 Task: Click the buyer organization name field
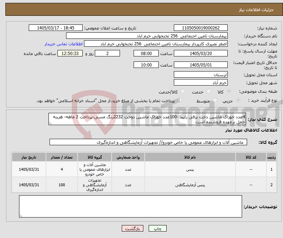pos(147,36)
